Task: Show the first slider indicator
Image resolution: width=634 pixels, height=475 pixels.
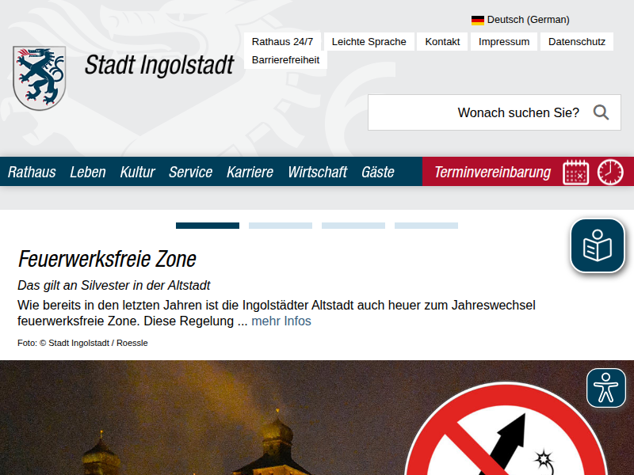Action: coord(208,226)
